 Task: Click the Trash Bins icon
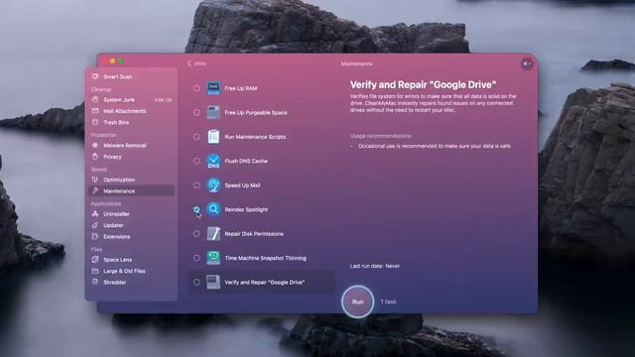coord(95,122)
